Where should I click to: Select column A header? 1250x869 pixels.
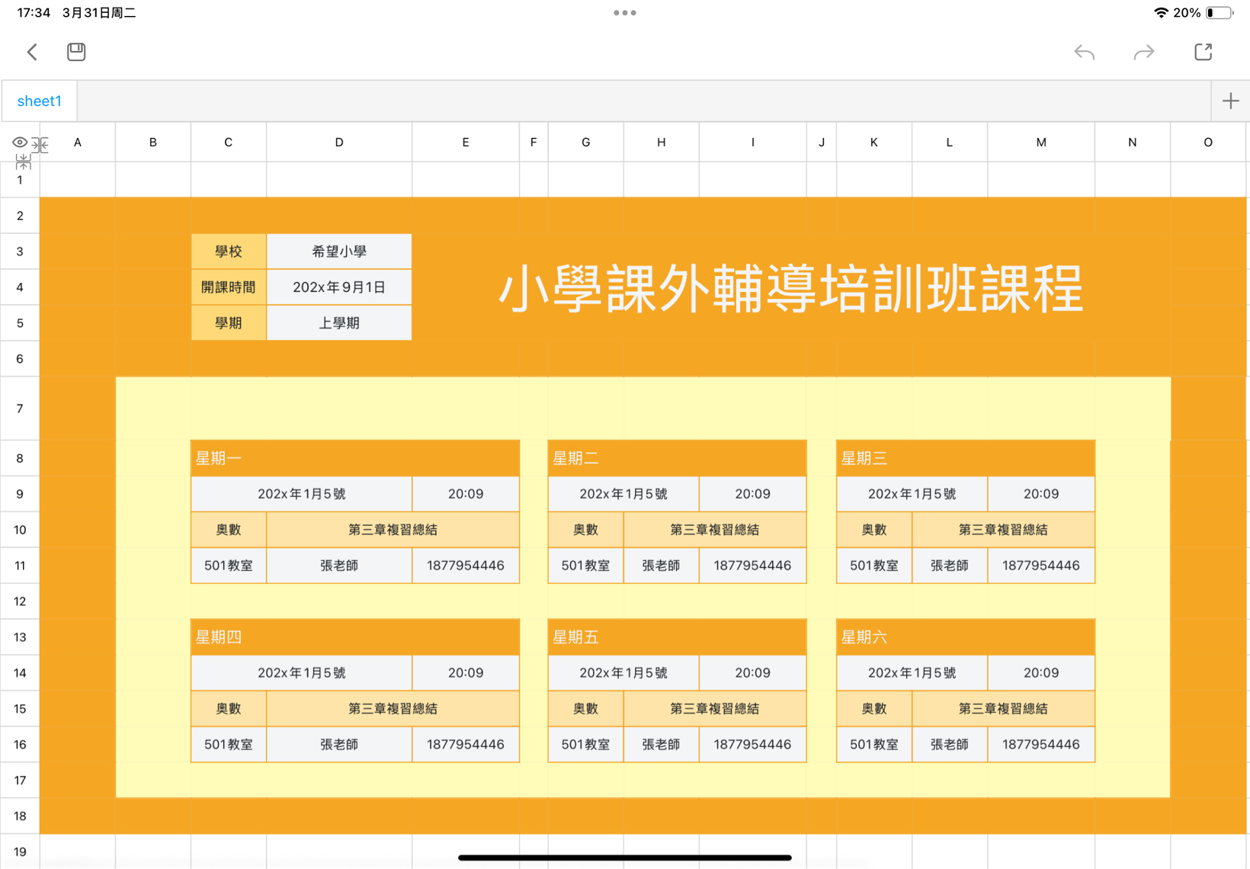78,142
